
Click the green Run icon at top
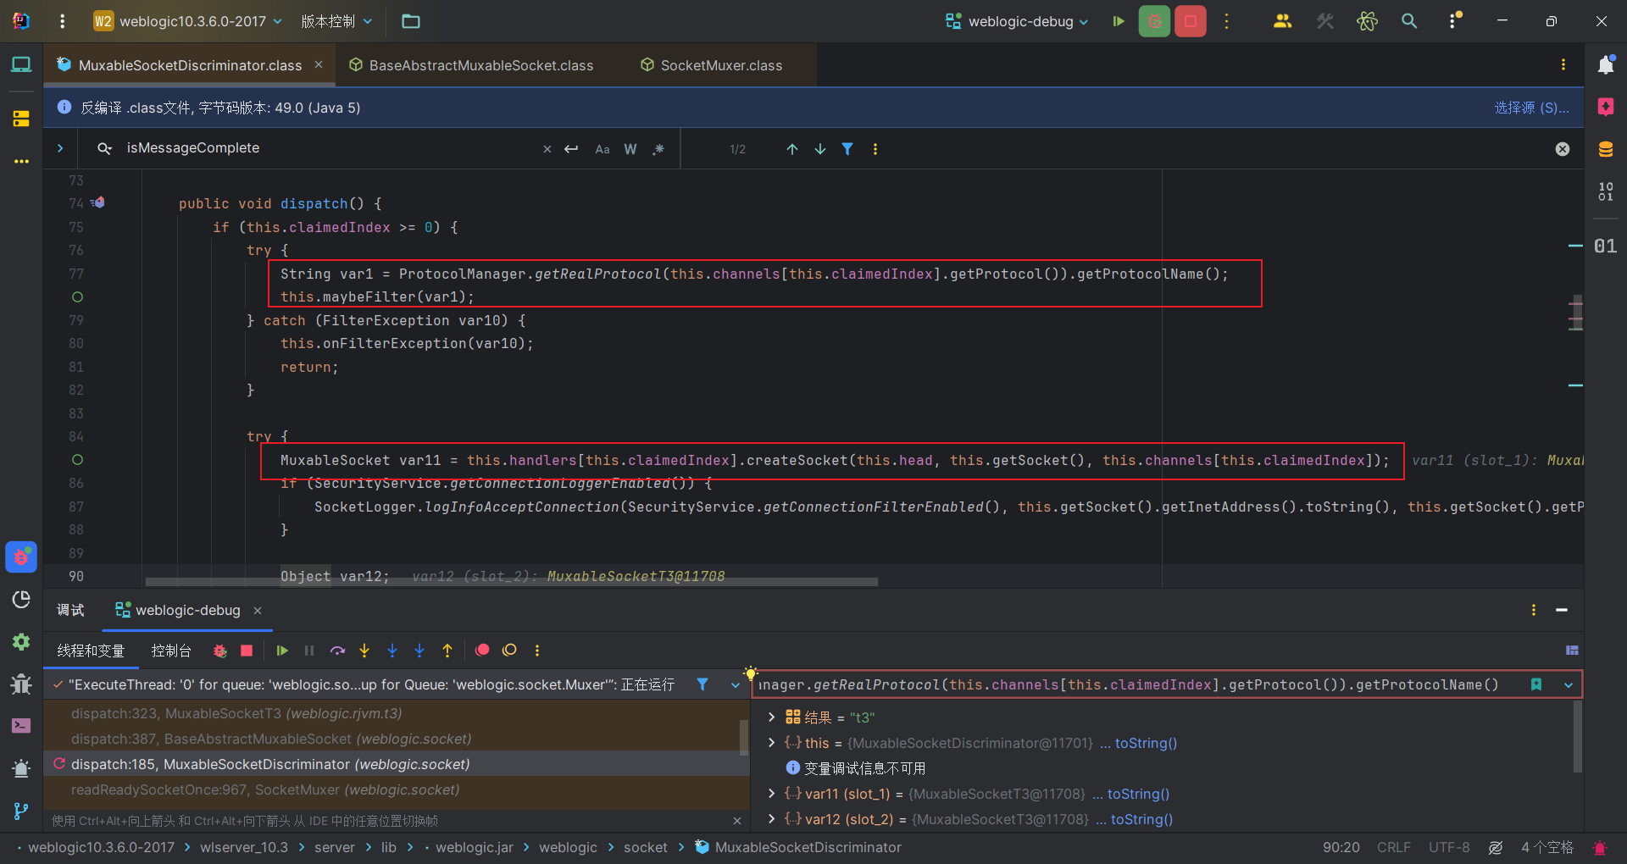point(1119,21)
